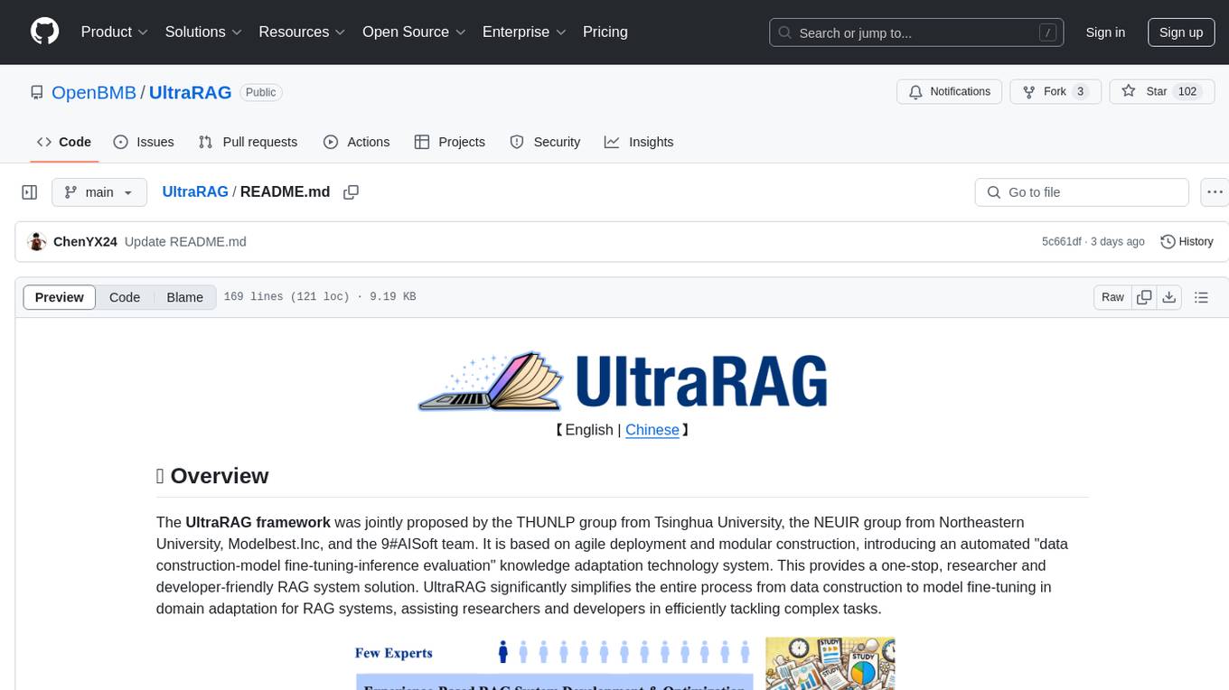Select the Blame view
Image resolution: width=1229 pixels, height=690 pixels.
(x=185, y=297)
